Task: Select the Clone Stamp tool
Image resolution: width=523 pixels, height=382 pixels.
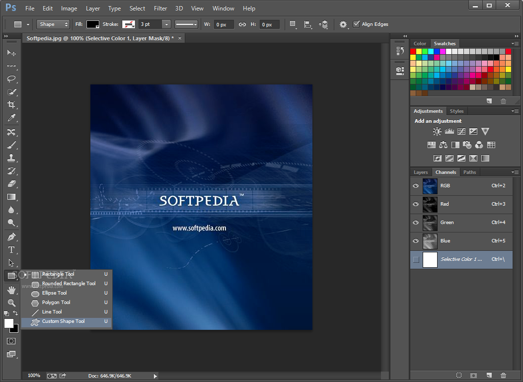Action: (x=11, y=158)
